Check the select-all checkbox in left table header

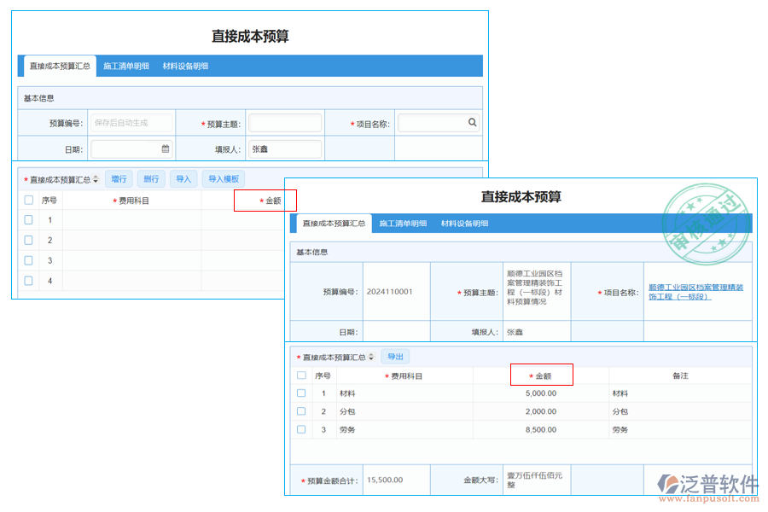pyautogui.click(x=30, y=200)
